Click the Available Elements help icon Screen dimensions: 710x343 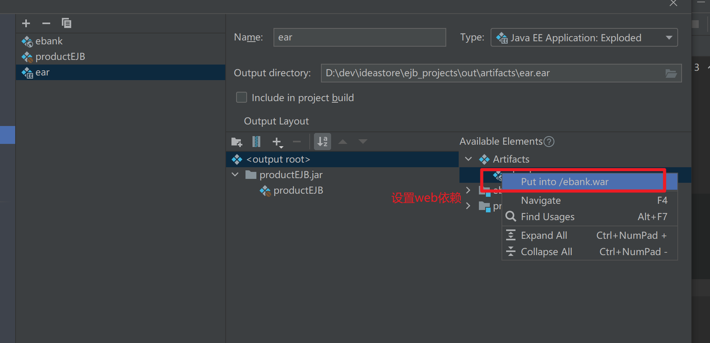[549, 142]
